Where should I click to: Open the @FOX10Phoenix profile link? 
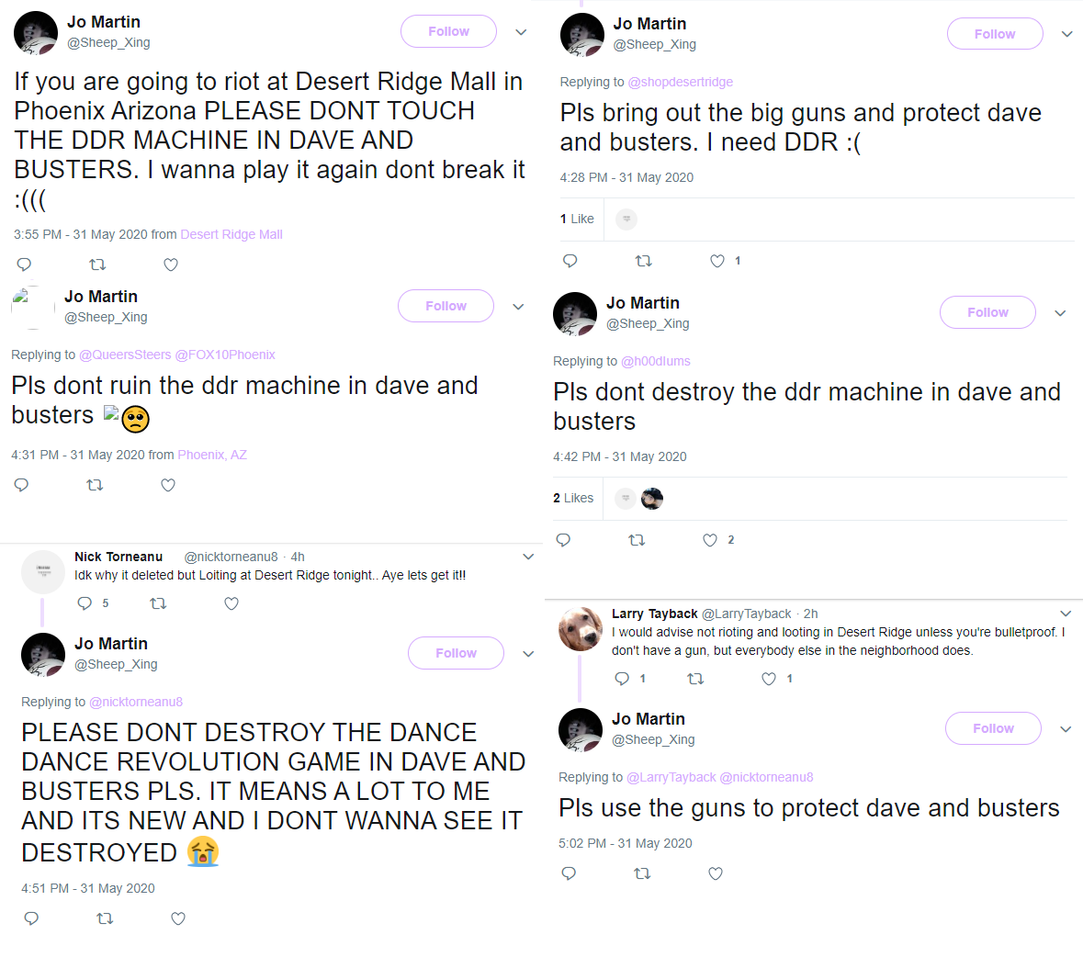225,355
